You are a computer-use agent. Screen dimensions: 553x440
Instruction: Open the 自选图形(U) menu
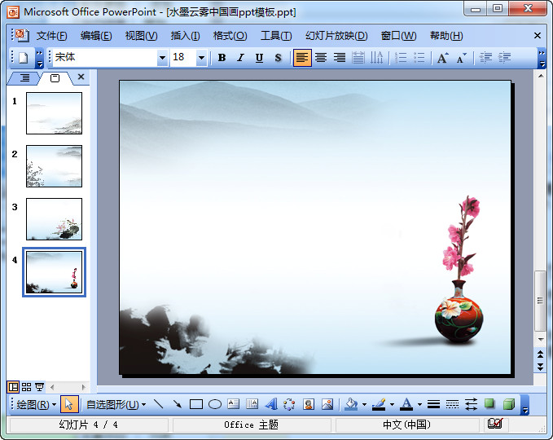pyautogui.click(x=116, y=405)
